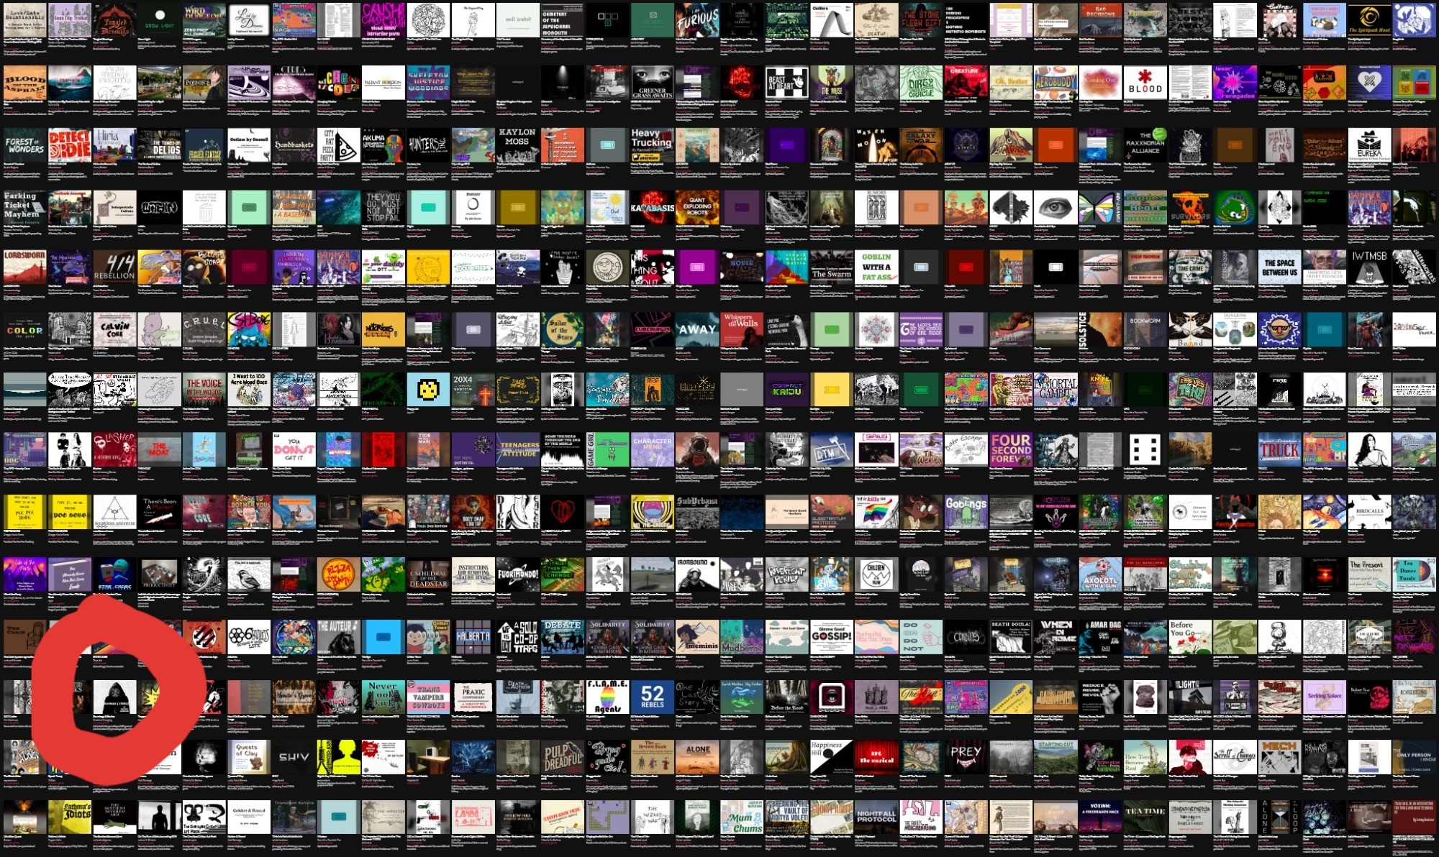Open the NIGHTFALL PROTOCOL thumbnail
Viewport: 1439px width, 857px height.
876,817
